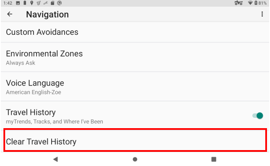Tap the wrench status bar icon
Screen dimensions: 270x166
(x=46, y=3)
